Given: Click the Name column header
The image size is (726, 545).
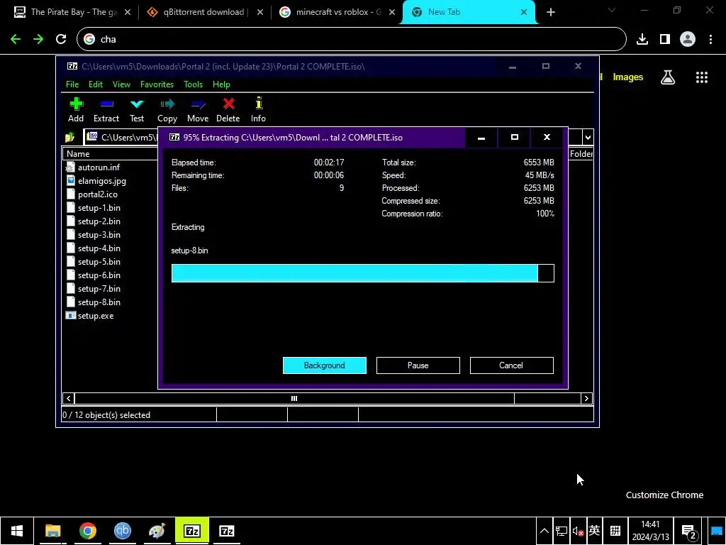Looking at the screenshot, I should [110, 154].
